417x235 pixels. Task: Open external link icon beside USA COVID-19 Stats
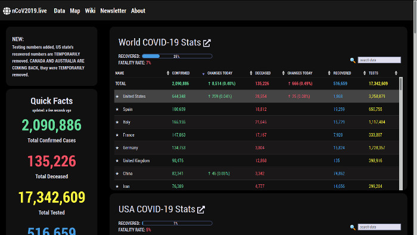coord(201,210)
